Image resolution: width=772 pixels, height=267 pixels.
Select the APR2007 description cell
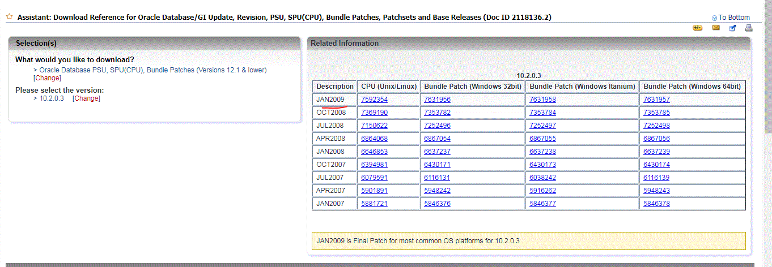point(334,191)
